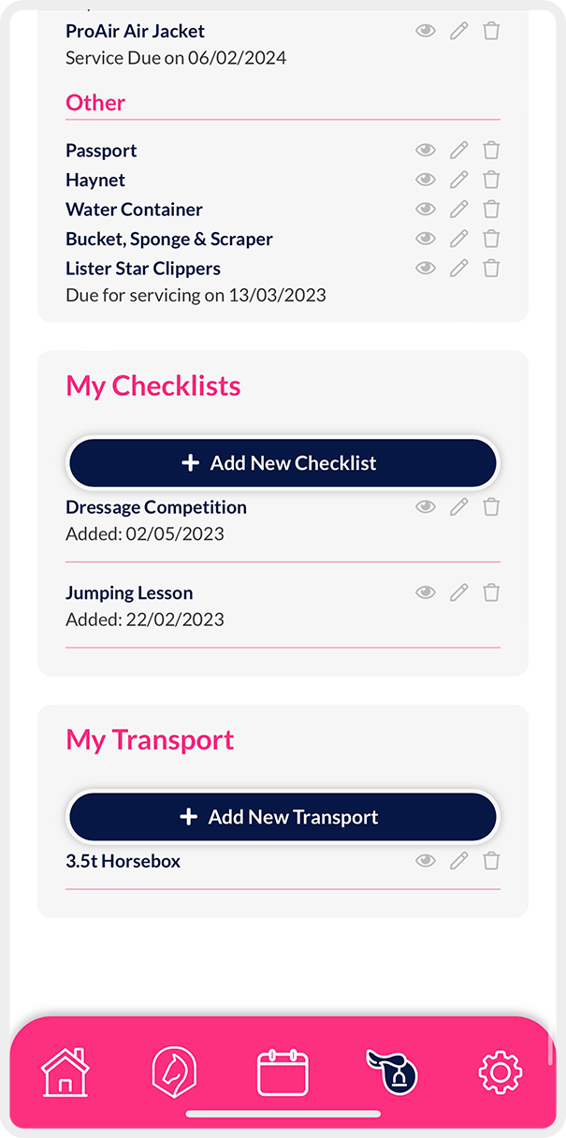Viewport: 566px width, 1138px height.
Task: Toggle visibility of 3.5t Horsebox
Action: tap(426, 861)
